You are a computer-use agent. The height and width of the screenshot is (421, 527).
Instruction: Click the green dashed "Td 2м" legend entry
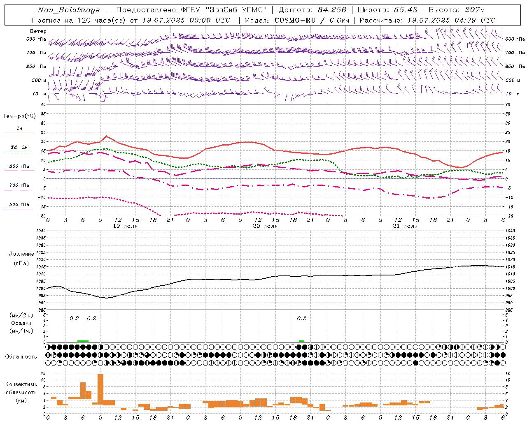[19, 148]
